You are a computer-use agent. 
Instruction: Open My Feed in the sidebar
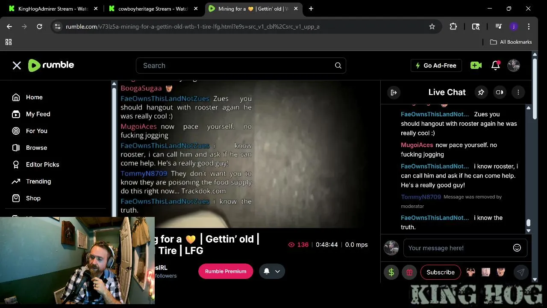point(31,114)
